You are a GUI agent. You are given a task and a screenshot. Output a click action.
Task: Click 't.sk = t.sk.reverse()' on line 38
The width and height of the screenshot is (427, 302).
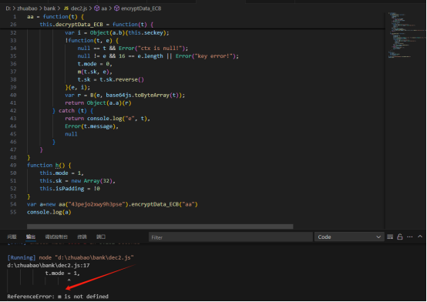click(x=111, y=79)
